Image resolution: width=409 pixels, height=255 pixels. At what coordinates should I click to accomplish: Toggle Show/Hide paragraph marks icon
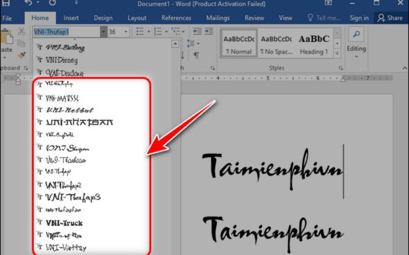click(x=196, y=56)
